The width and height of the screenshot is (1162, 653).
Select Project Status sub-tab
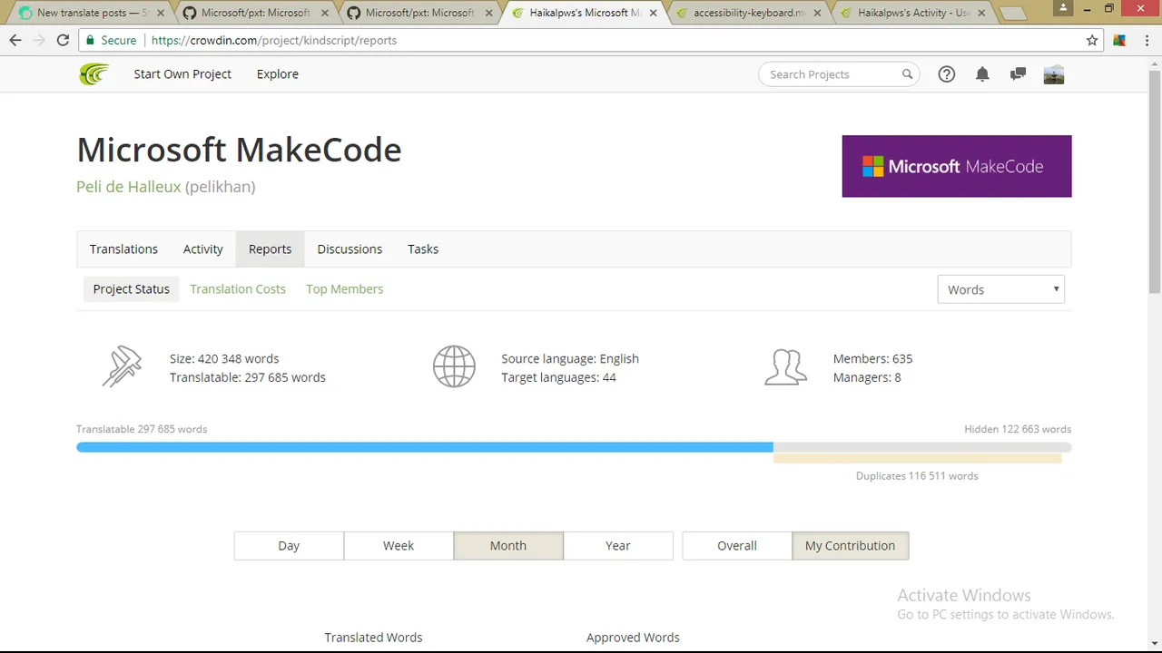[132, 288]
